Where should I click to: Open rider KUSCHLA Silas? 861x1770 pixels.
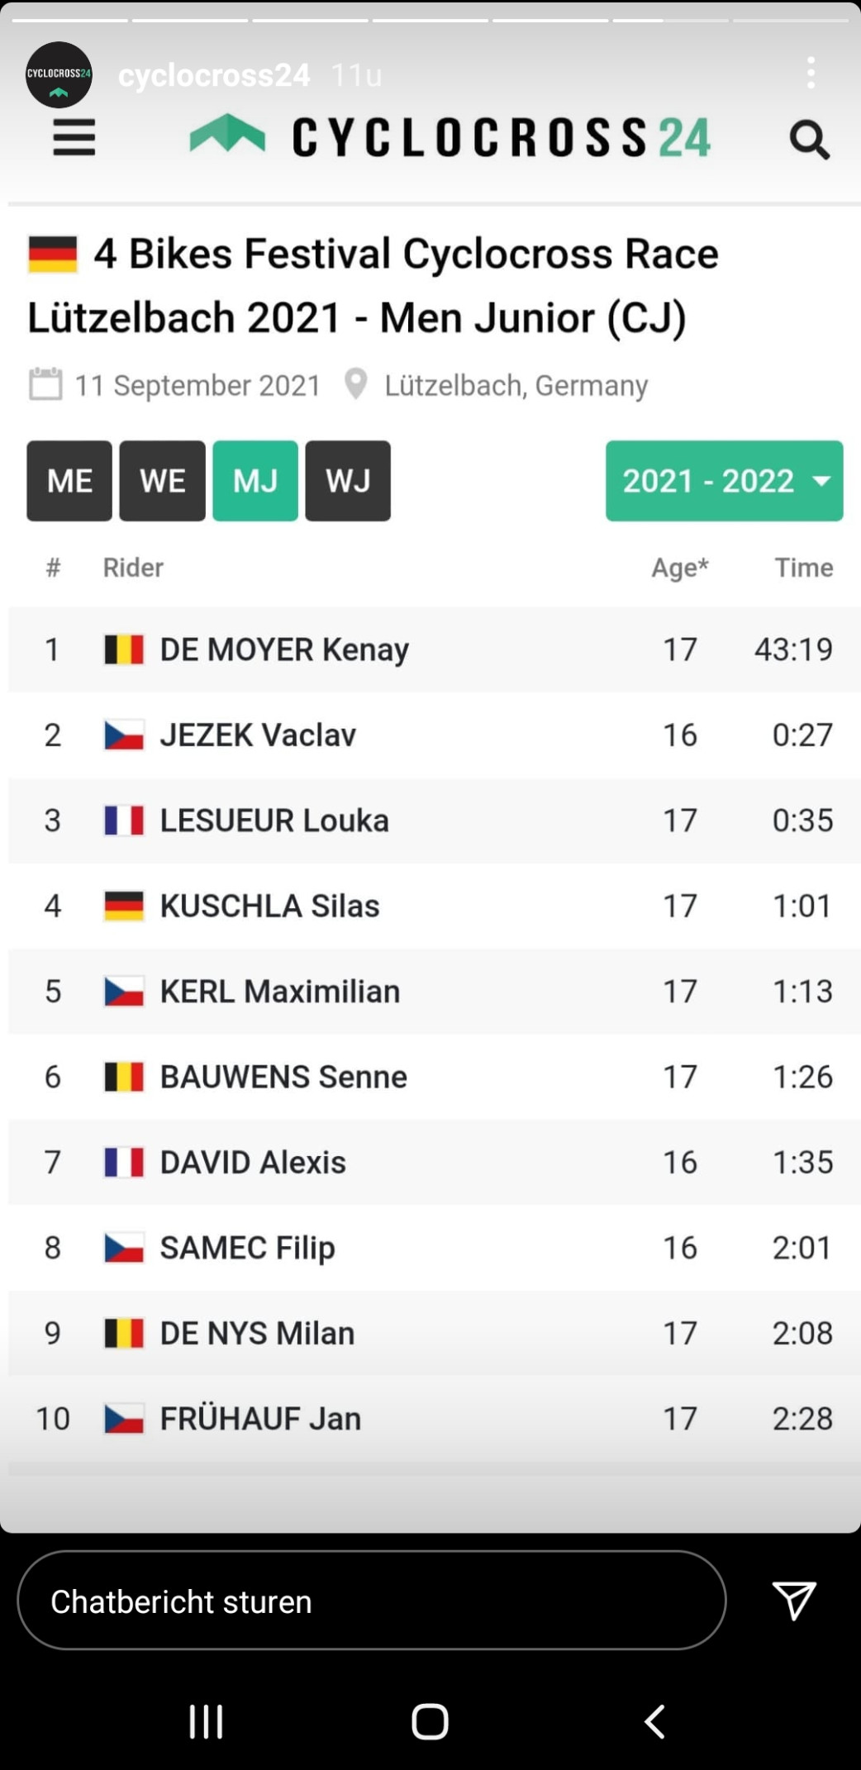269,906
